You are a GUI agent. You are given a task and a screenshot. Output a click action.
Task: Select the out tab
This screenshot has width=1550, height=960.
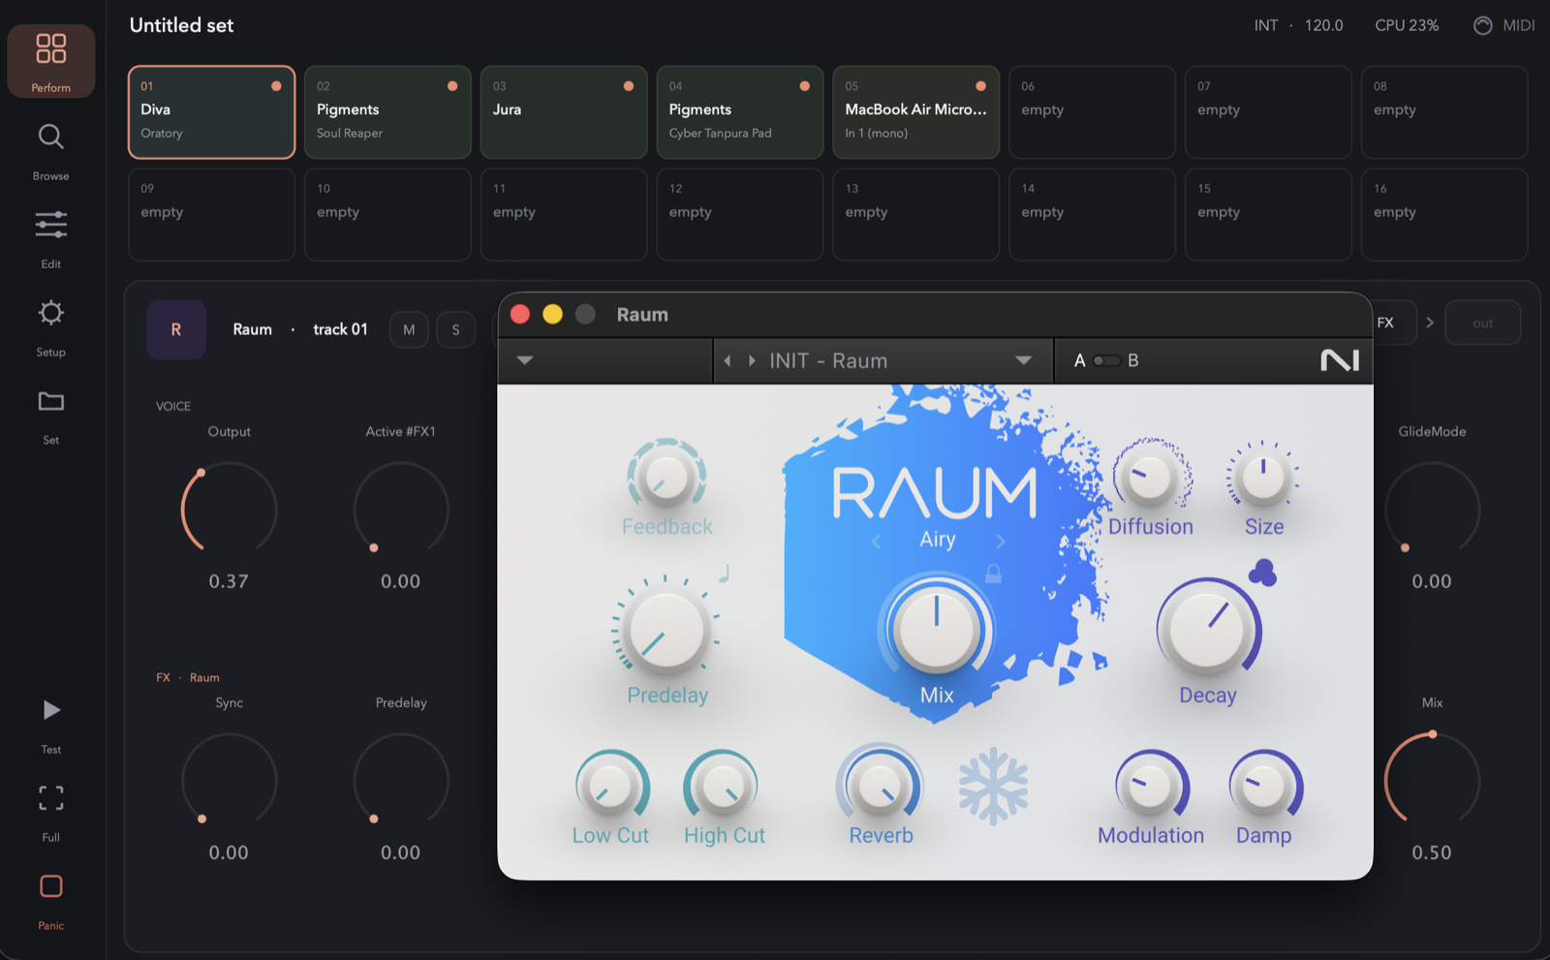pos(1483,323)
